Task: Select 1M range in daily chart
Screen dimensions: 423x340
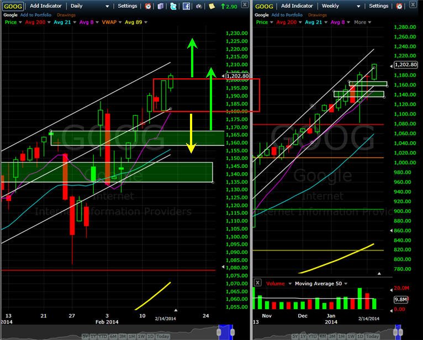Action: pyautogui.click(x=131, y=337)
